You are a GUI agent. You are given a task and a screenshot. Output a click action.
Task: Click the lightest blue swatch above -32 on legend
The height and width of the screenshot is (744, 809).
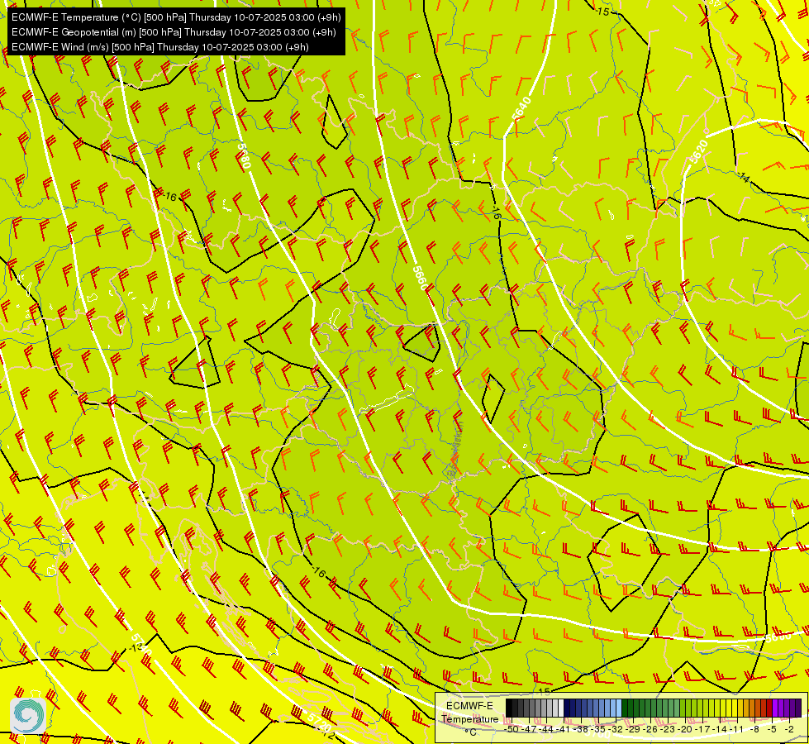point(619,708)
